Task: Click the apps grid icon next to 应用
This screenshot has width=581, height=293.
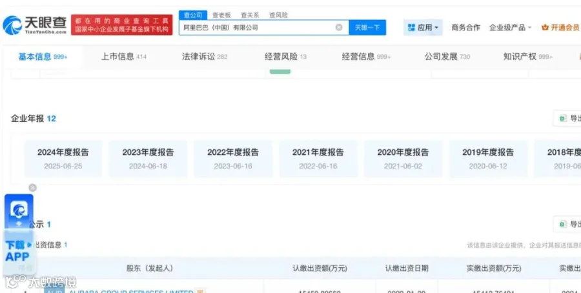Action: [x=411, y=27]
